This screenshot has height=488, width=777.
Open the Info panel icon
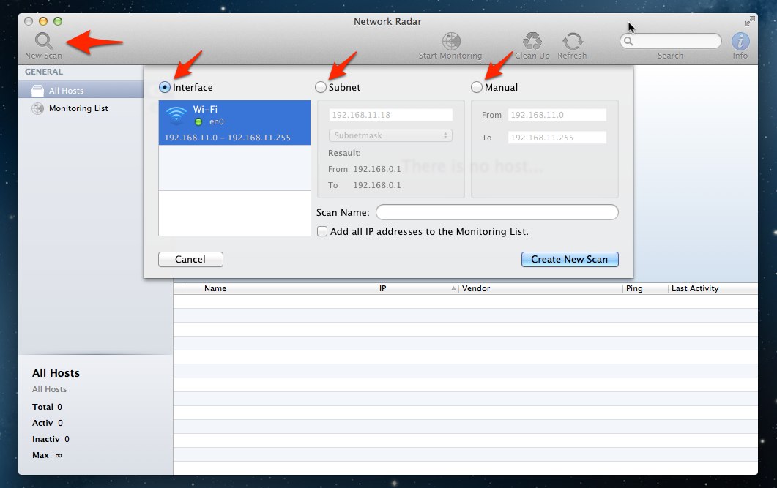(x=740, y=41)
